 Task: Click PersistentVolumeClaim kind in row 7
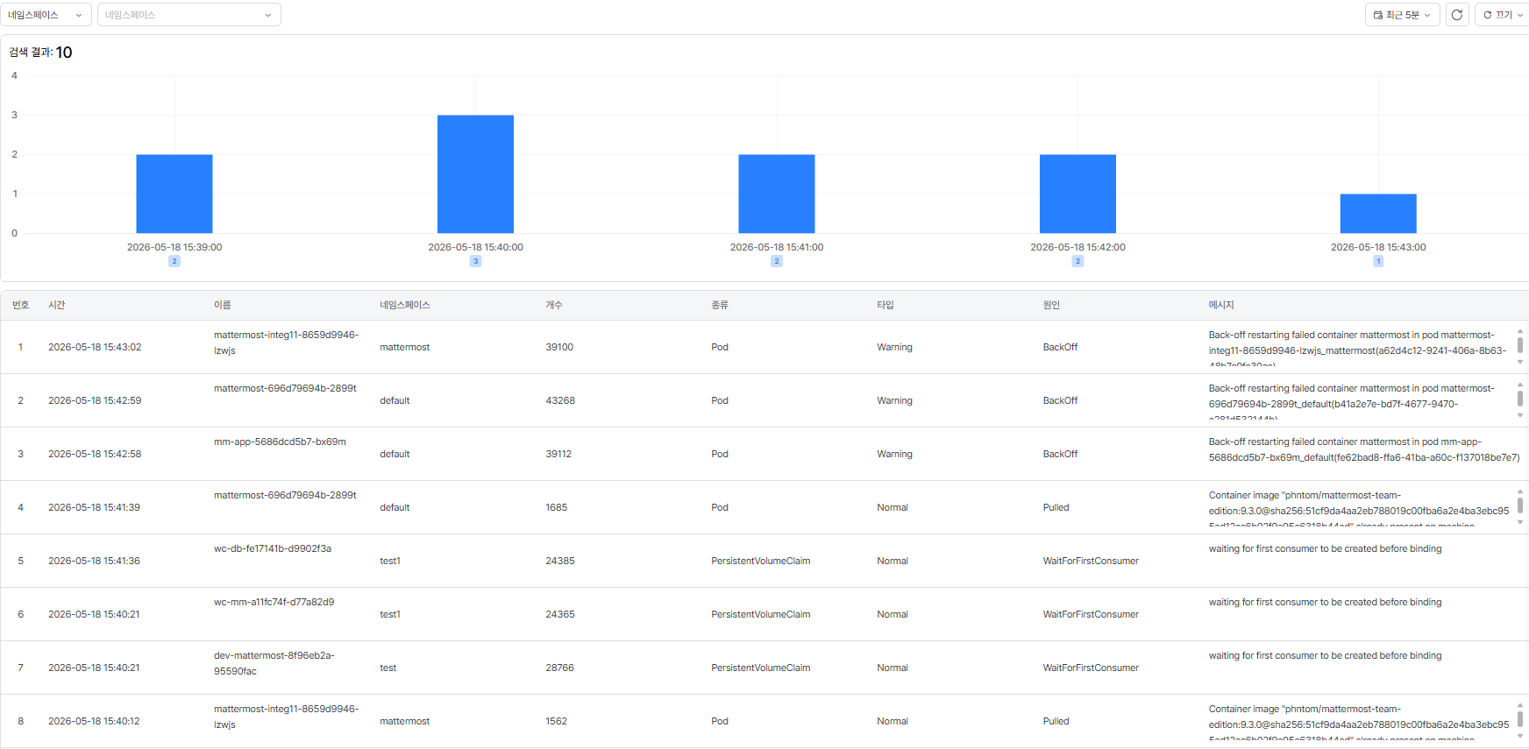760,668
